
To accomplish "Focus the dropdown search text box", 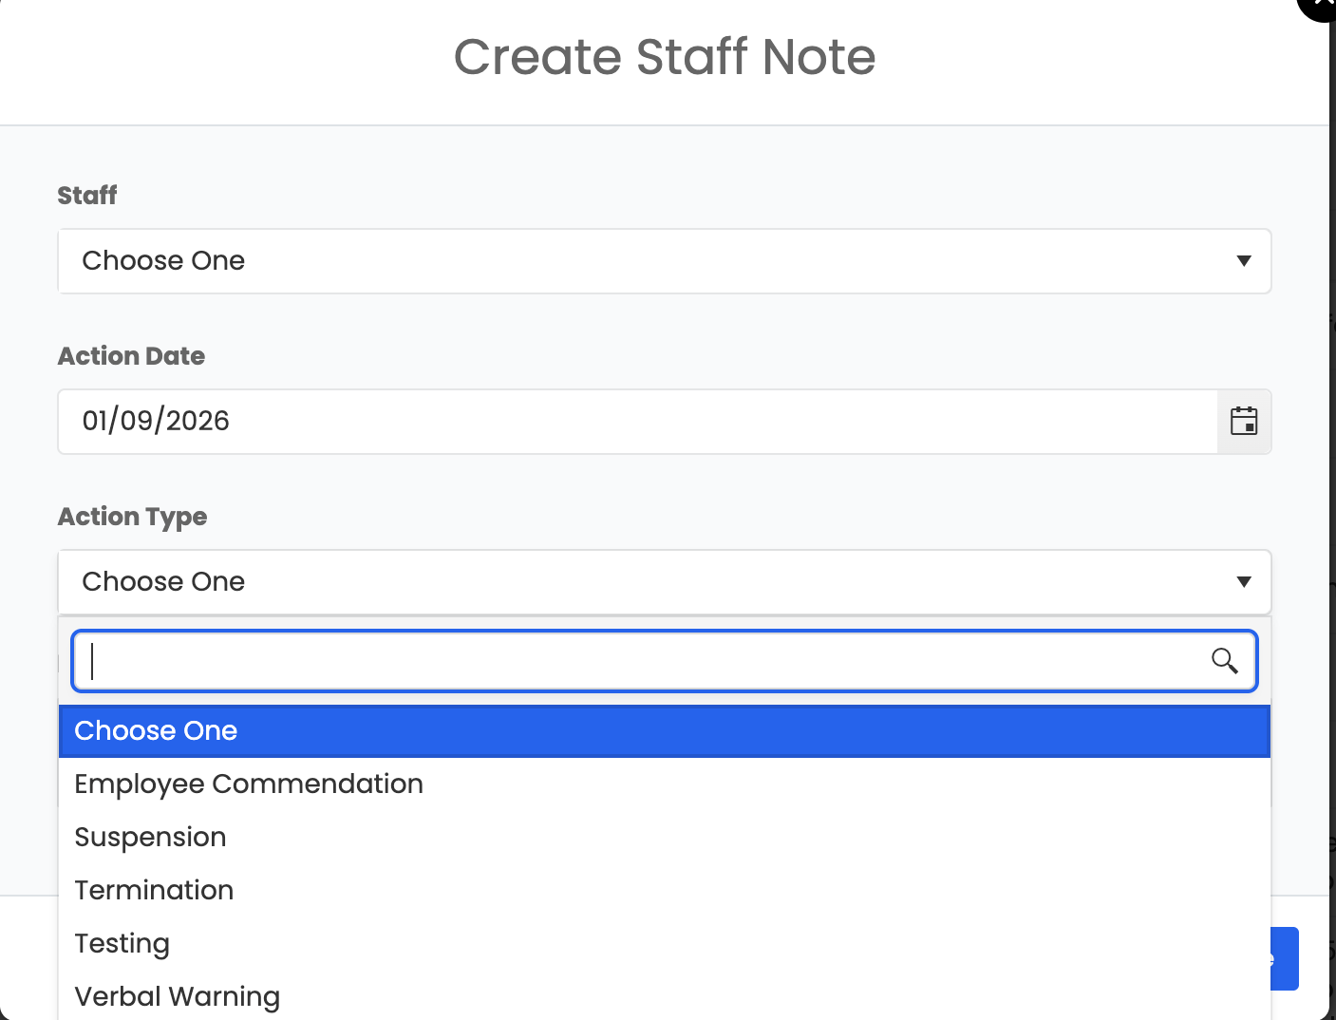I will (x=646, y=661).
